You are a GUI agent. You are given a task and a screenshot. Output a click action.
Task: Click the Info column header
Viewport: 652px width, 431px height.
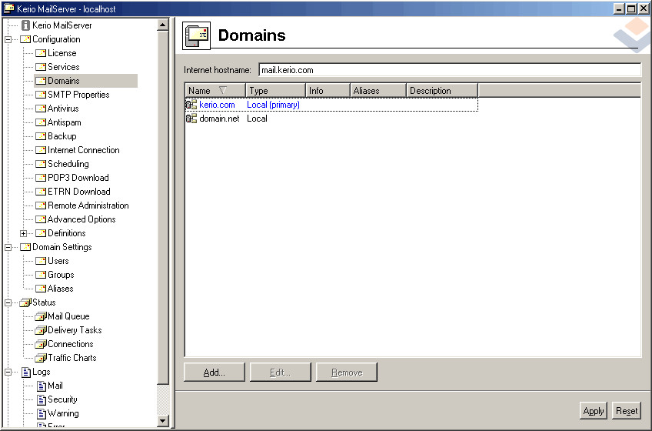tap(328, 90)
